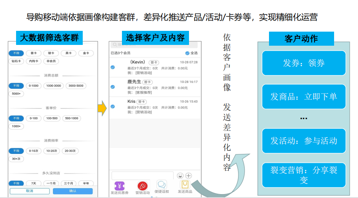Viewport: 358px width, 198px height.
Task: Choose 500-1000 under 客单价
Action: [71, 118]
